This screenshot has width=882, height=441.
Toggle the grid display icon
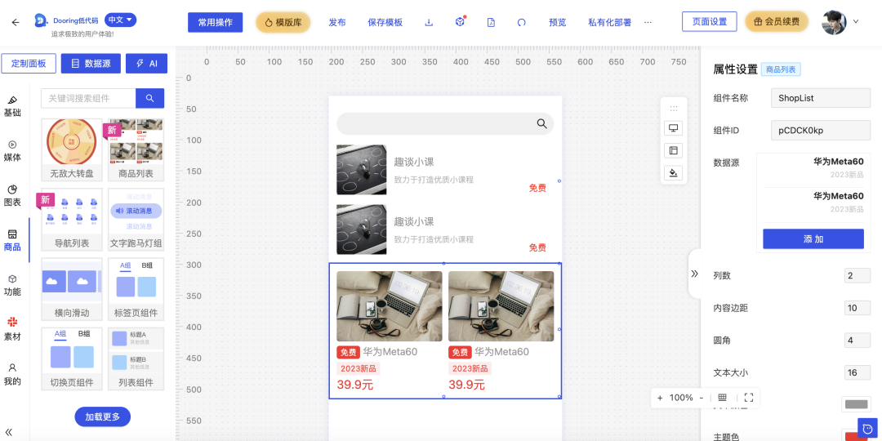tap(723, 398)
